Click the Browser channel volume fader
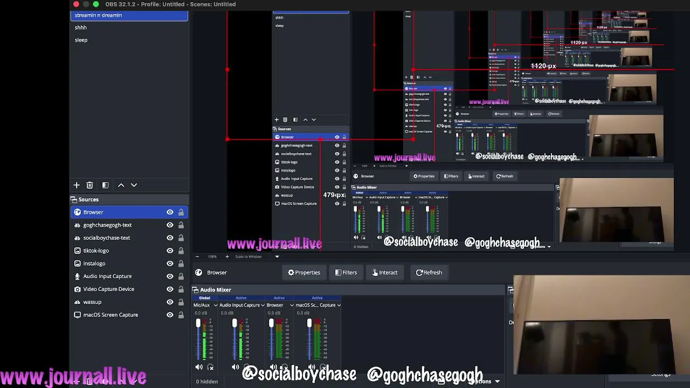Screen dimensions: 690x388 click(271, 324)
